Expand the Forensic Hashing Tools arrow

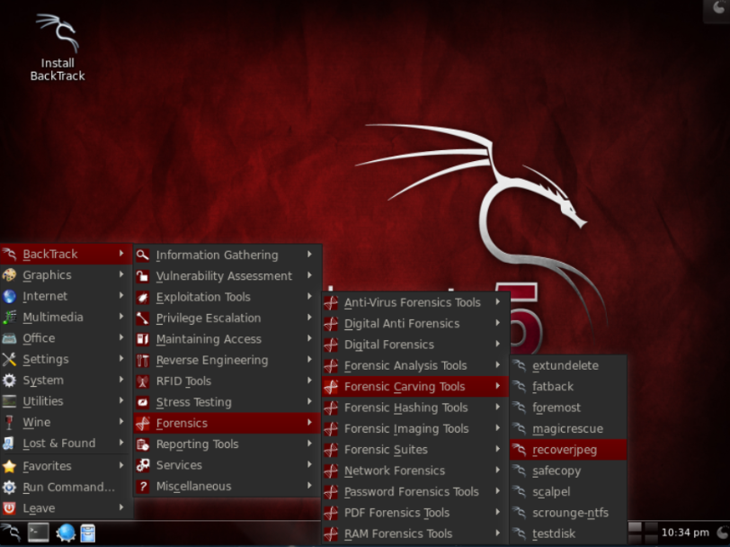(x=498, y=408)
